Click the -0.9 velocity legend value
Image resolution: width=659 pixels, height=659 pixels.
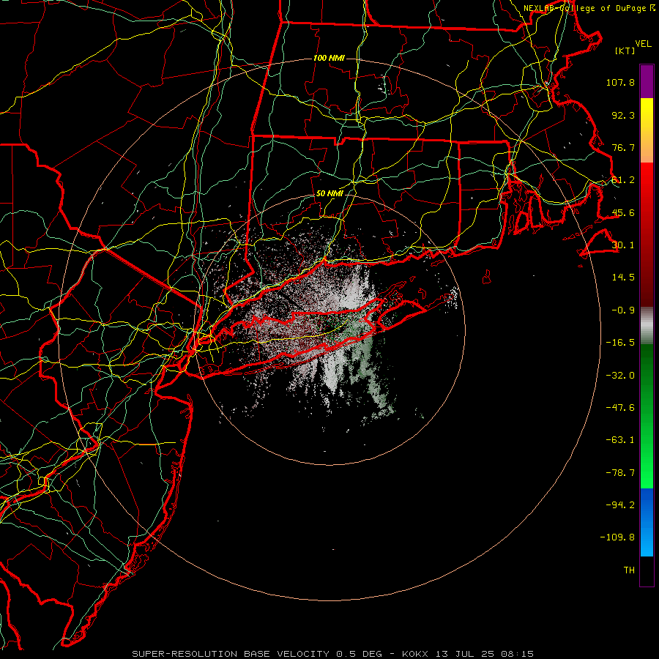point(623,310)
